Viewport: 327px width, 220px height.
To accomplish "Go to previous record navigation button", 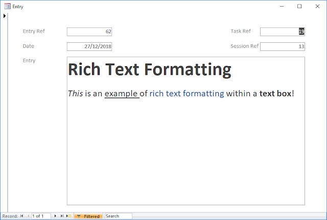I will [x=28, y=216].
